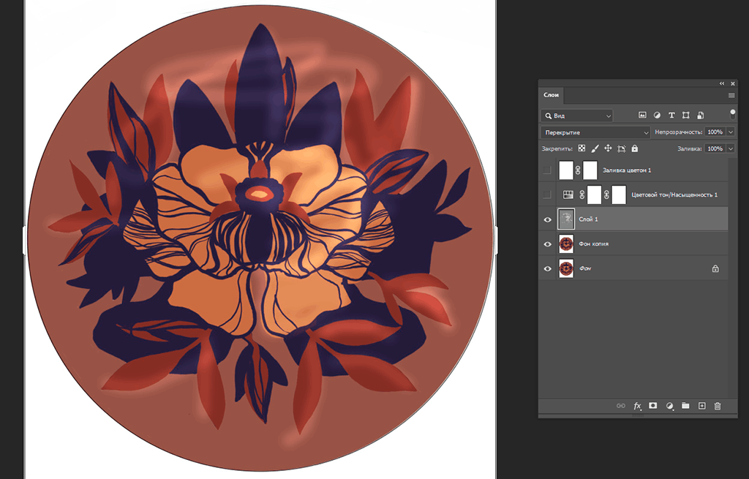Screen dimensions: 749x479
Task: Hide the Фон копия layer
Action: pos(547,244)
